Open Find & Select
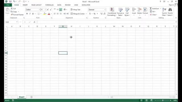The width and height of the screenshot is (182, 102). [x=170, y=12]
